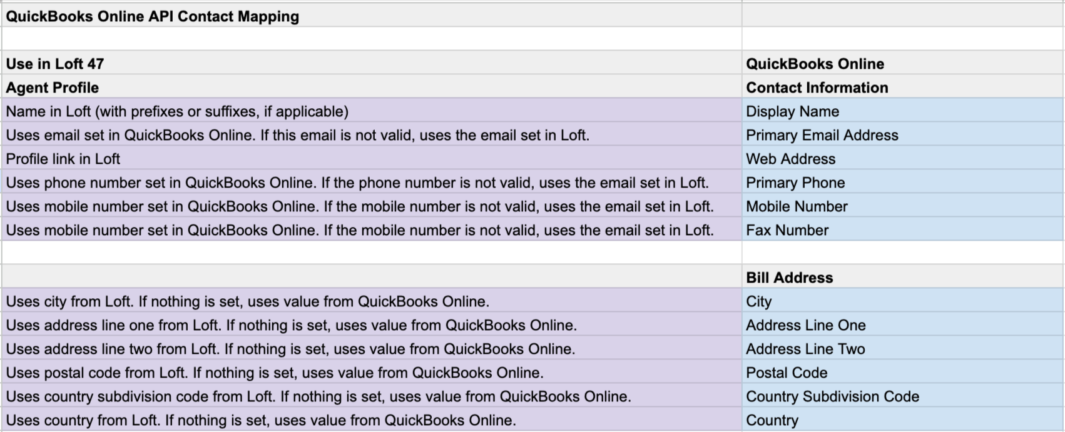
Task: Select the 'Fax Number' cell
Action: (903, 229)
